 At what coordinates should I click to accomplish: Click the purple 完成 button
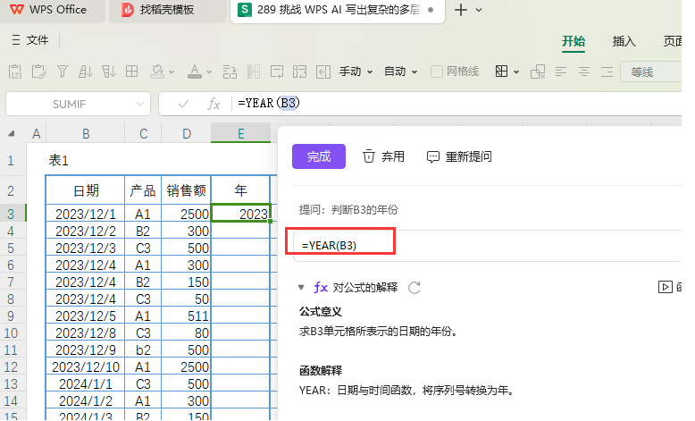tap(319, 156)
